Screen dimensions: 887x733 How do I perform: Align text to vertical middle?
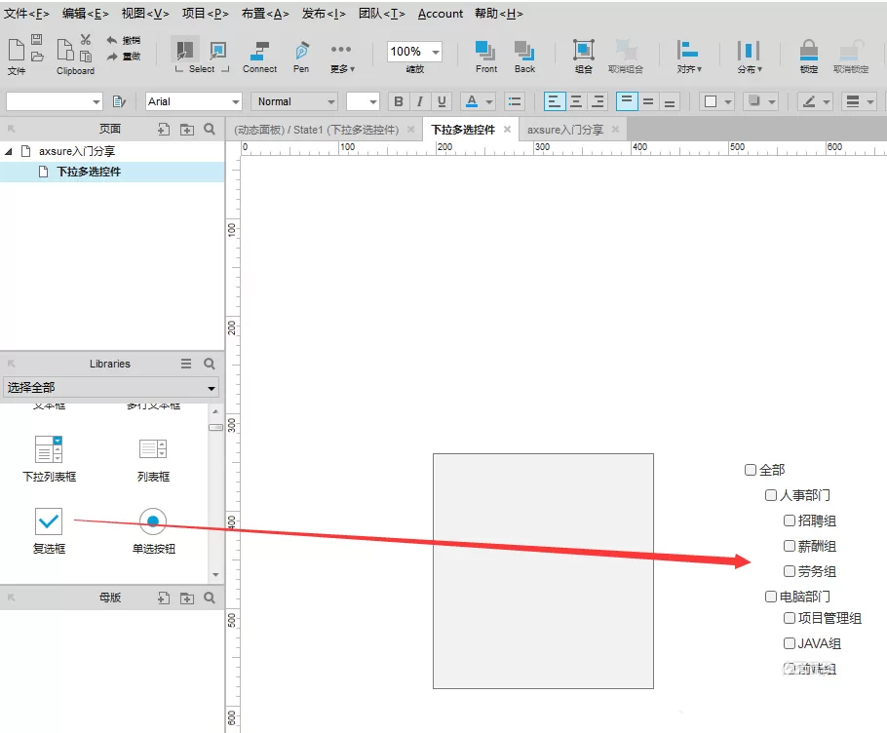coord(648,101)
